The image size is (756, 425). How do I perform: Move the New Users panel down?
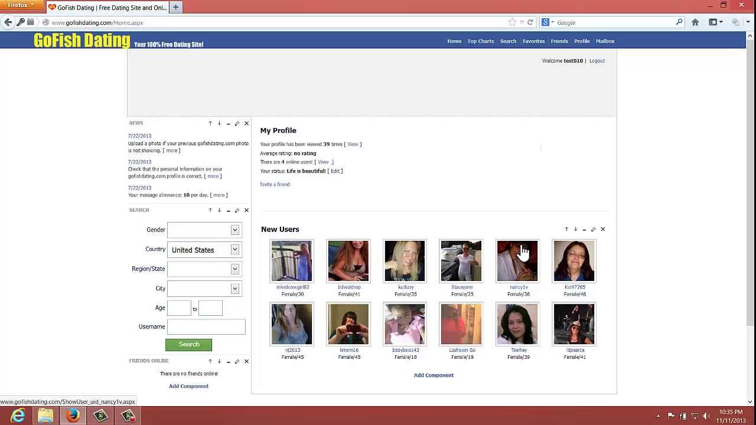click(575, 229)
